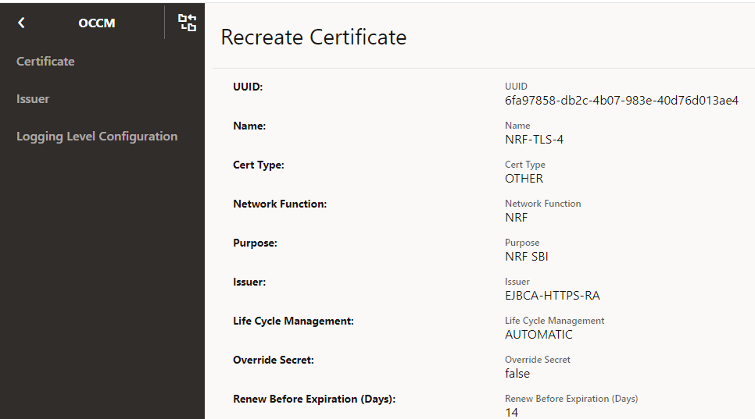Click the false override secret value

click(x=517, y=373)
